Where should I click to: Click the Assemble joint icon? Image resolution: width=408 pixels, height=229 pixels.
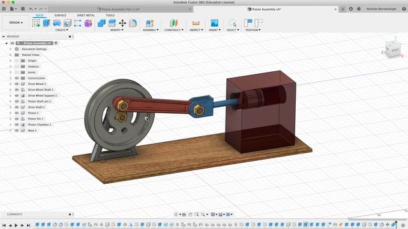150,23
